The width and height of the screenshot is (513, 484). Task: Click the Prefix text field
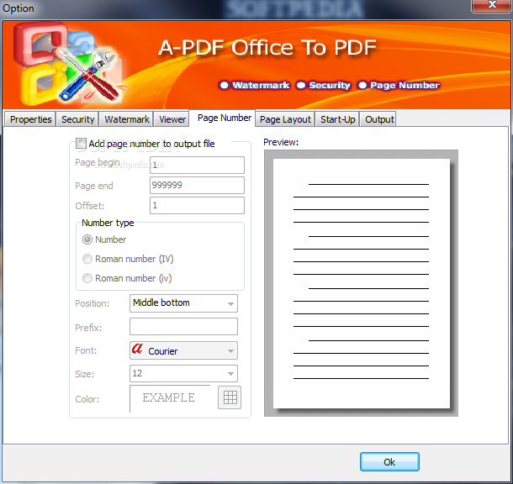coord(183,327)
